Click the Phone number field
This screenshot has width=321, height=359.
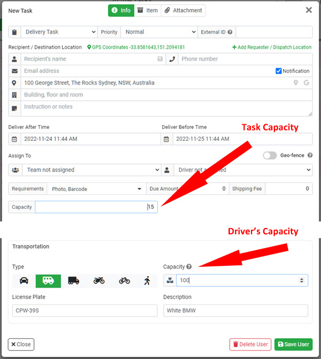coord(245,59)
